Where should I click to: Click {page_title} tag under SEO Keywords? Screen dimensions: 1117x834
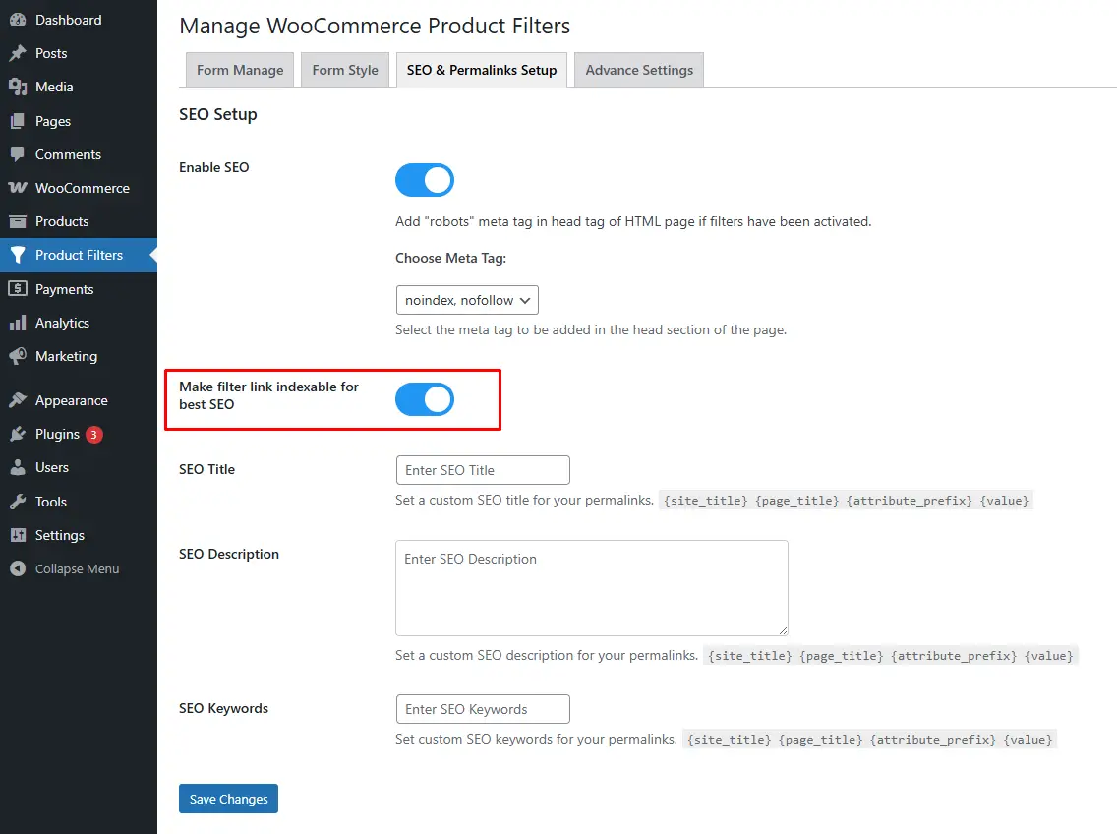point(821,740)
